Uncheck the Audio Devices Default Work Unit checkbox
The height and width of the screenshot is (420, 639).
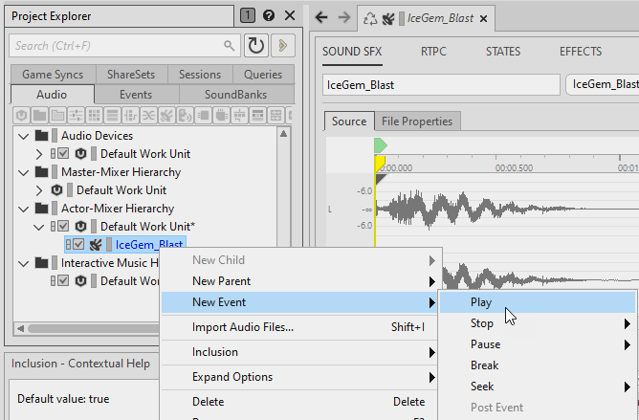pyautogui.click(x=63, y=154)
